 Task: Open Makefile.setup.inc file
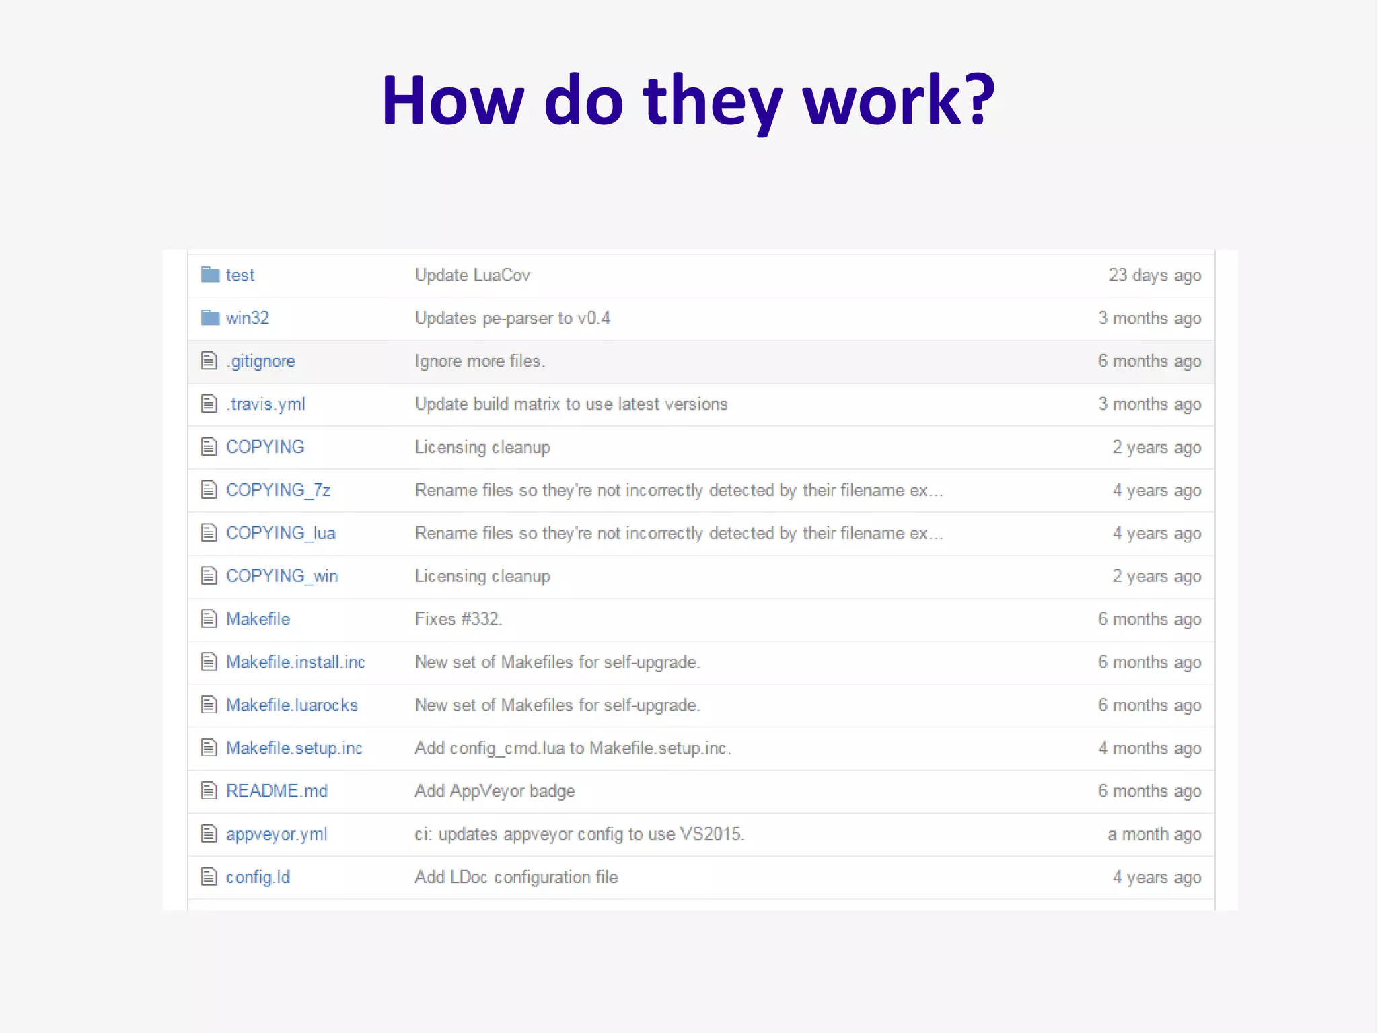click(x=294, y=748)
